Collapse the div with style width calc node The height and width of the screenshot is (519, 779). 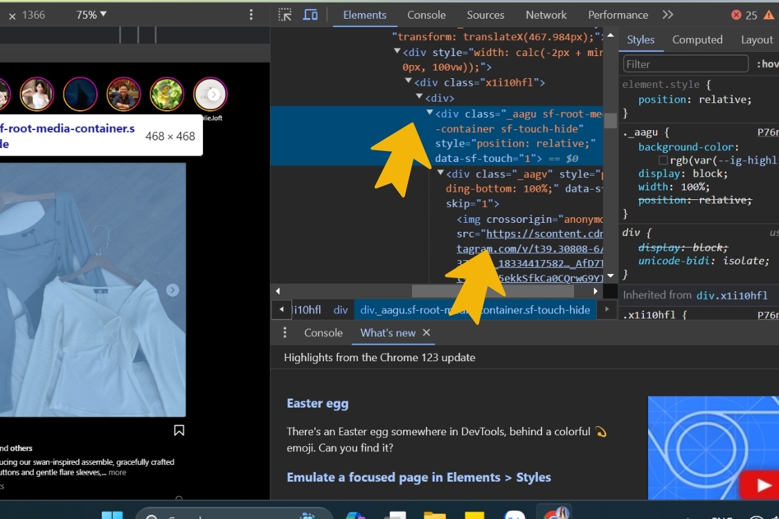coord(397,52)
